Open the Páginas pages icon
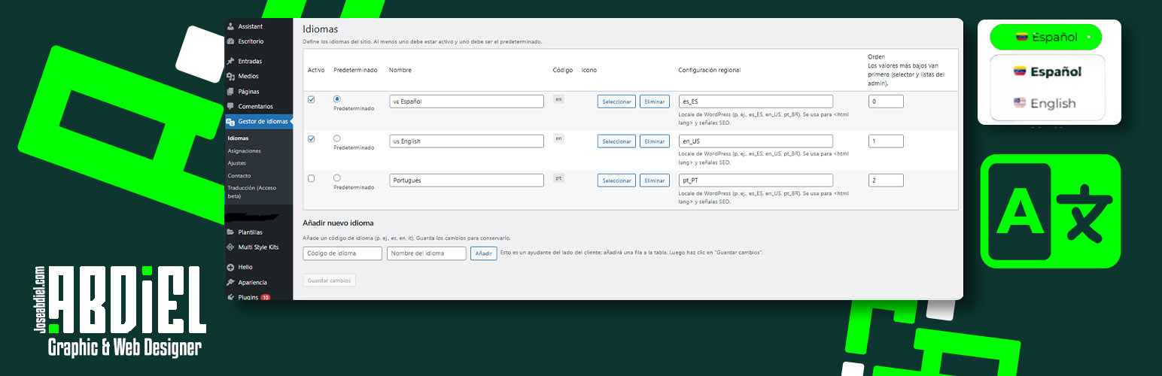 [x=230, y=91]
